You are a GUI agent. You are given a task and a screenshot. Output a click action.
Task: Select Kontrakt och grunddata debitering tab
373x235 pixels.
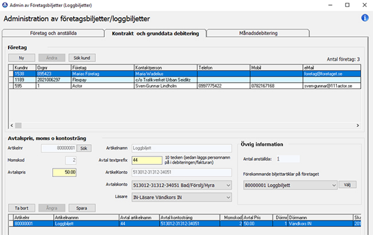155,33
